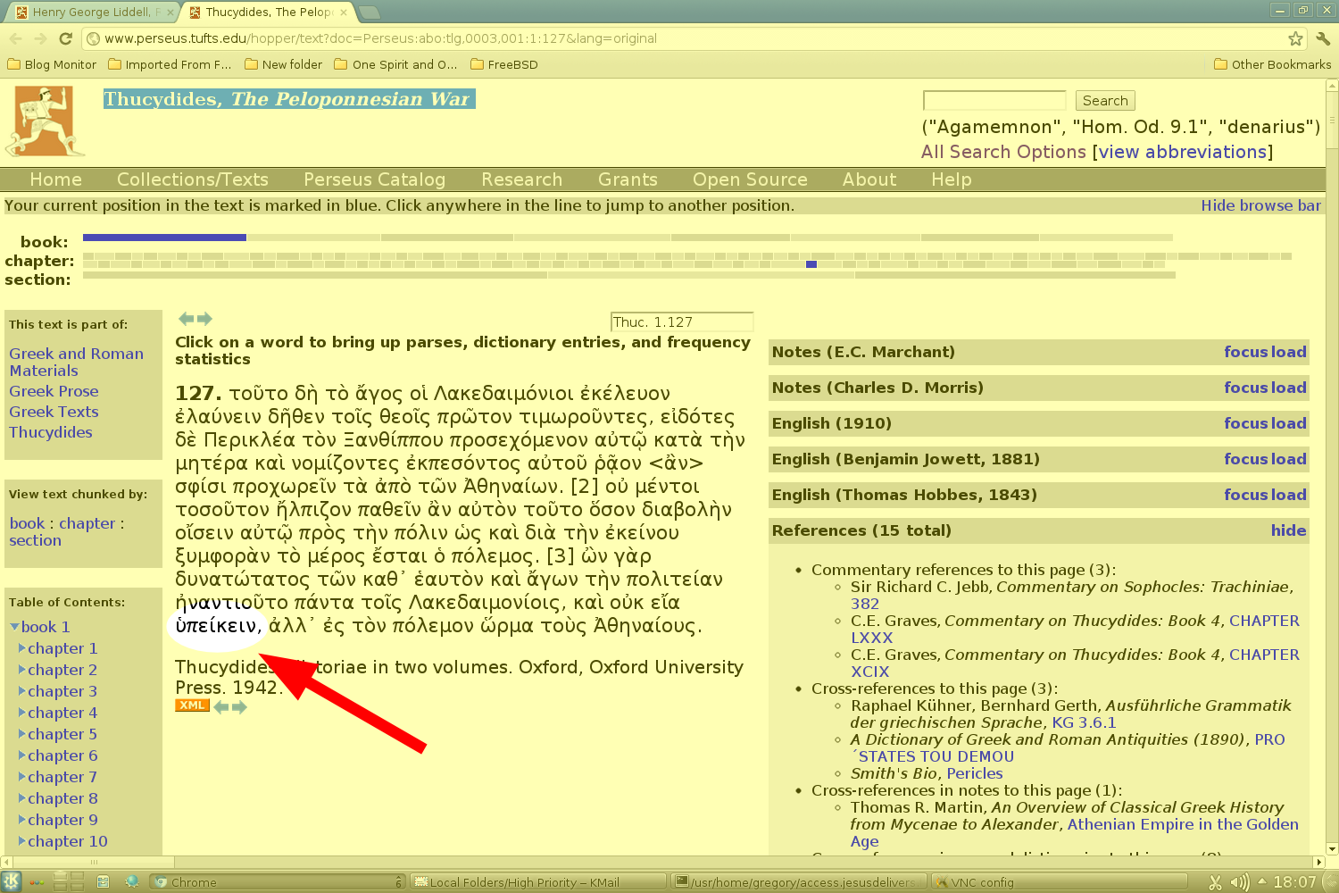Go to previous section with top left arrow
This screenshot has width=1339, height=893.
(x=186, y=319)
